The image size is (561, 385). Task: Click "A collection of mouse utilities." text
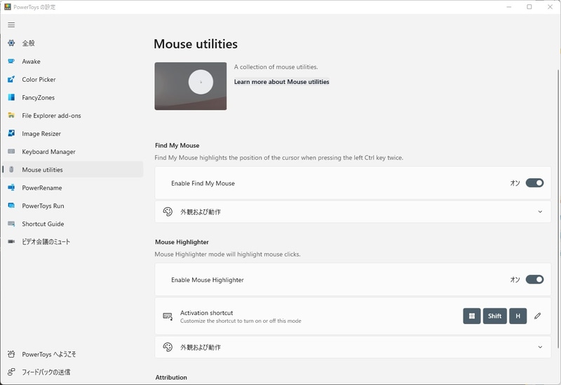pos(276,66)
